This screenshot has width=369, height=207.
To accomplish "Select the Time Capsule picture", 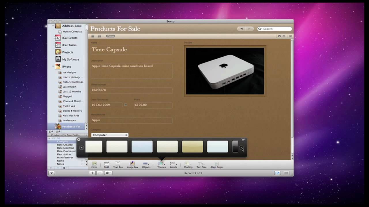I will click(x=225, y=71).
